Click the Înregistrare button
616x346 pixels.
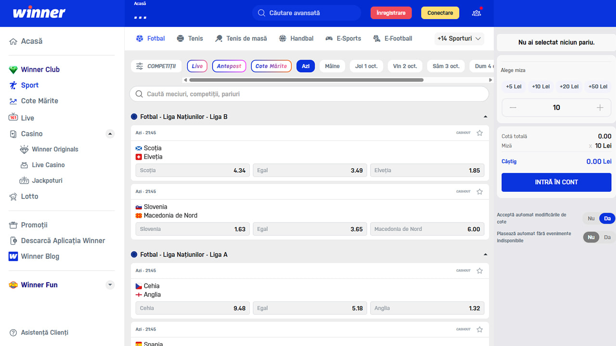(x=391, y=13)
